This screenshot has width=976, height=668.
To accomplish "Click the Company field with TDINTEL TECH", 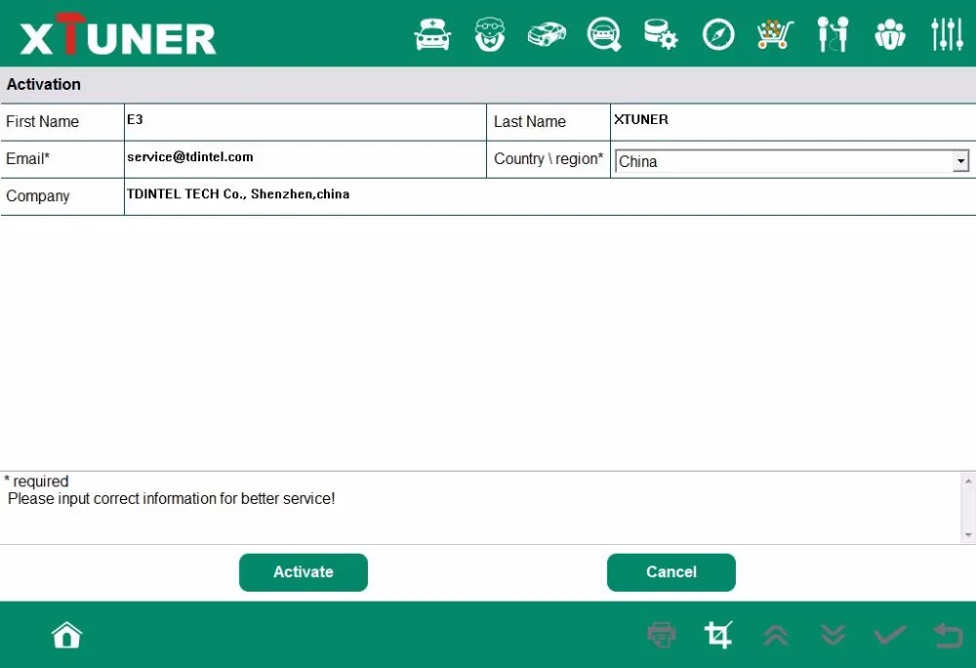I will 550,196.
